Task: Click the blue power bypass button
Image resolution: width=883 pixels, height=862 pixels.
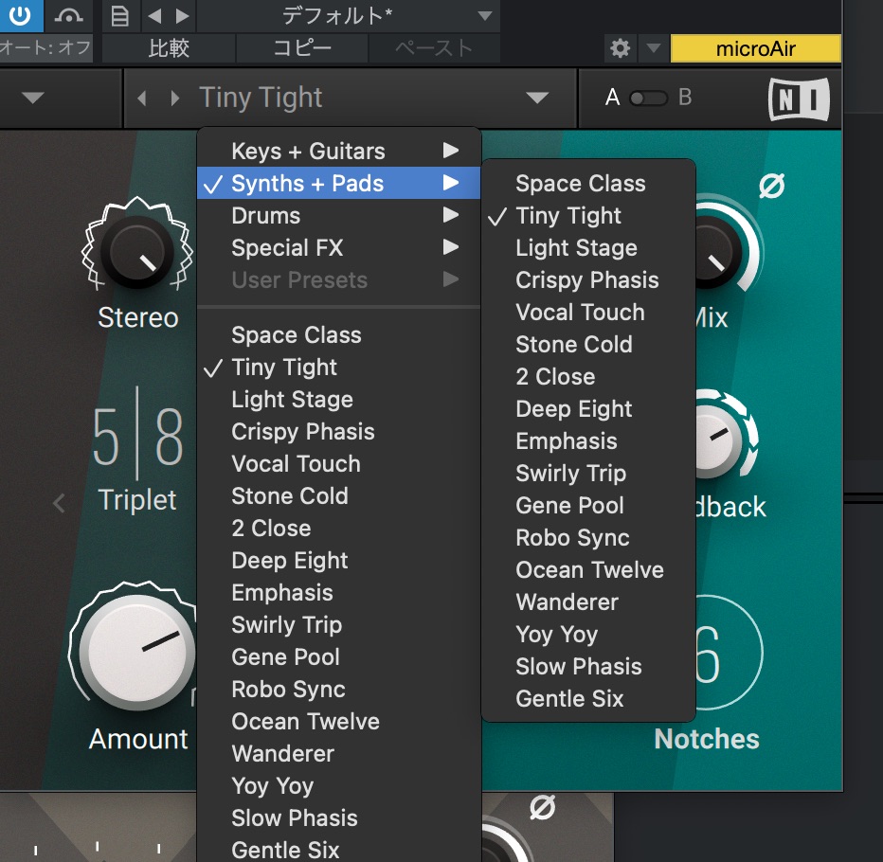Action: click(x=20, y=15)
